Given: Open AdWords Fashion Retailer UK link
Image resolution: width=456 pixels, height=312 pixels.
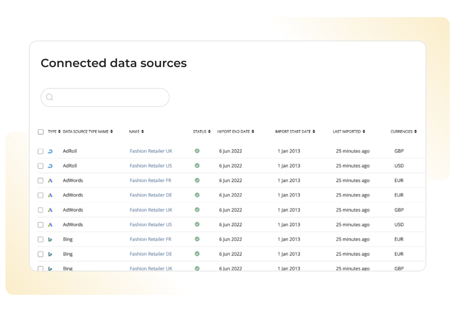Looking at the screenshot, I should point(151,210).
